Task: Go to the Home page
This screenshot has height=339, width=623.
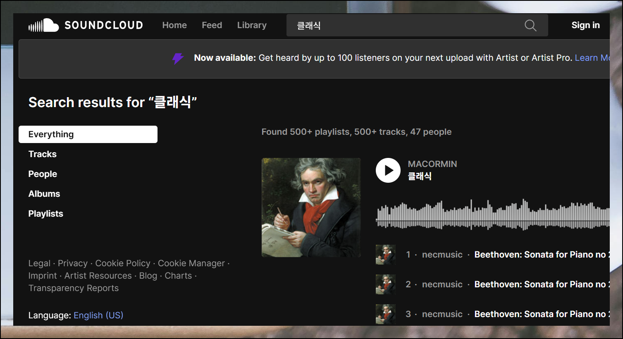Action: 174,25
